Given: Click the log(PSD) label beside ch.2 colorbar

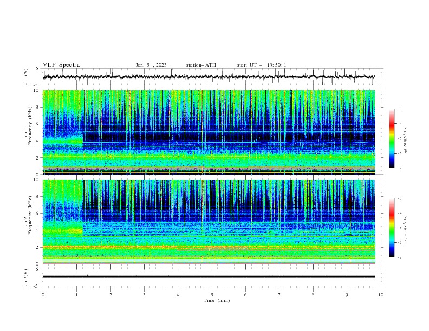Looking at the screenshot, I should click(406, 230).
